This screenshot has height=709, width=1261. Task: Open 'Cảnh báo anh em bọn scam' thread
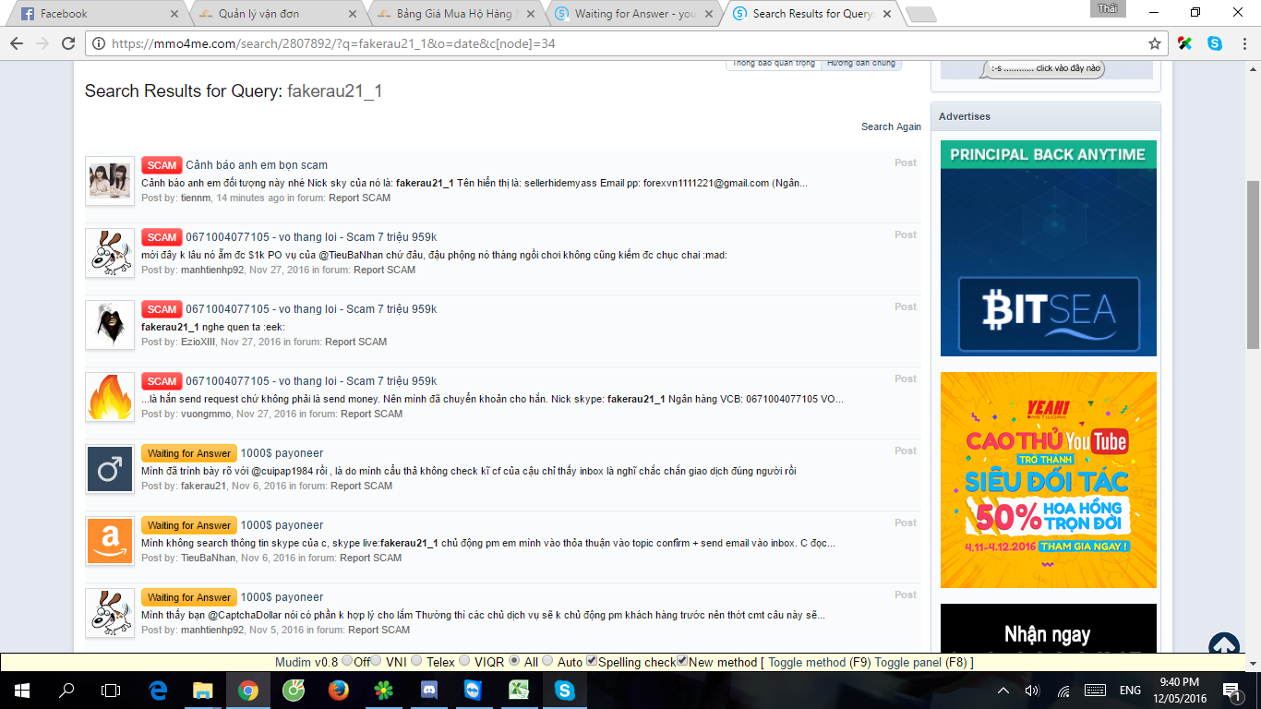click(257, 165)
